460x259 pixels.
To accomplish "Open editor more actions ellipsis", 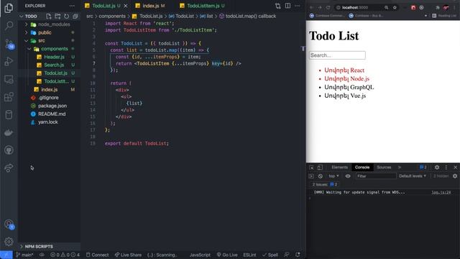I will pos(297,6).
